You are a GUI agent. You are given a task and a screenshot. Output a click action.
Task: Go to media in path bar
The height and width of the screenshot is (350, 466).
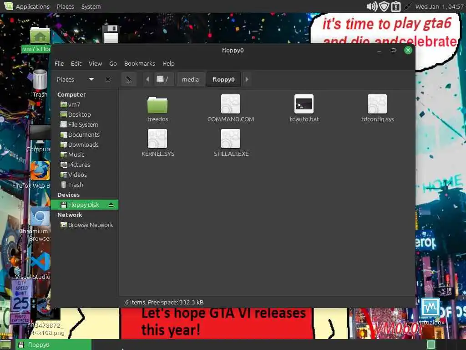(x=190, y=79)
